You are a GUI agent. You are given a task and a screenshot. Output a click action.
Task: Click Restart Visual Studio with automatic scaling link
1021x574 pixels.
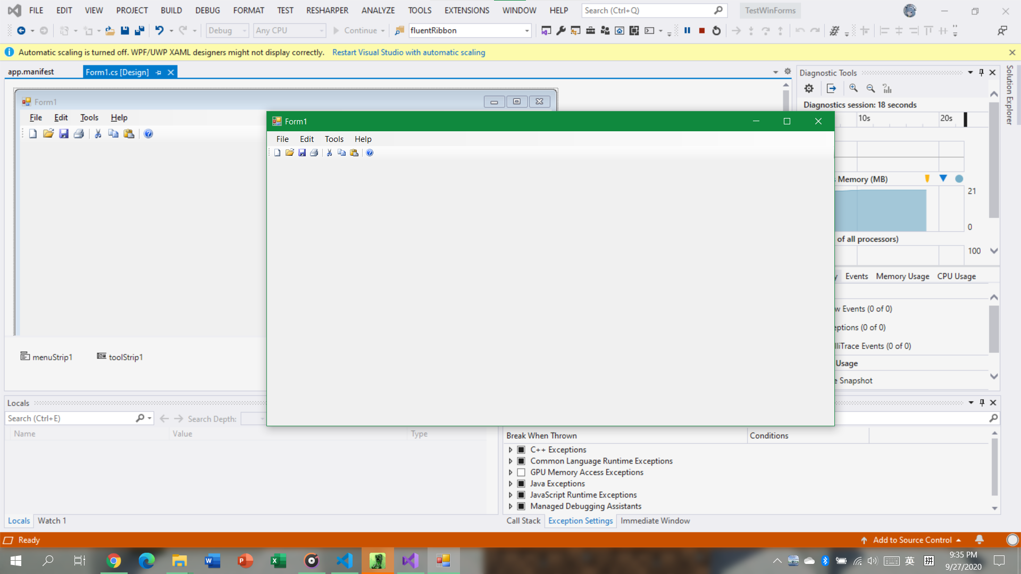[408, 52]
